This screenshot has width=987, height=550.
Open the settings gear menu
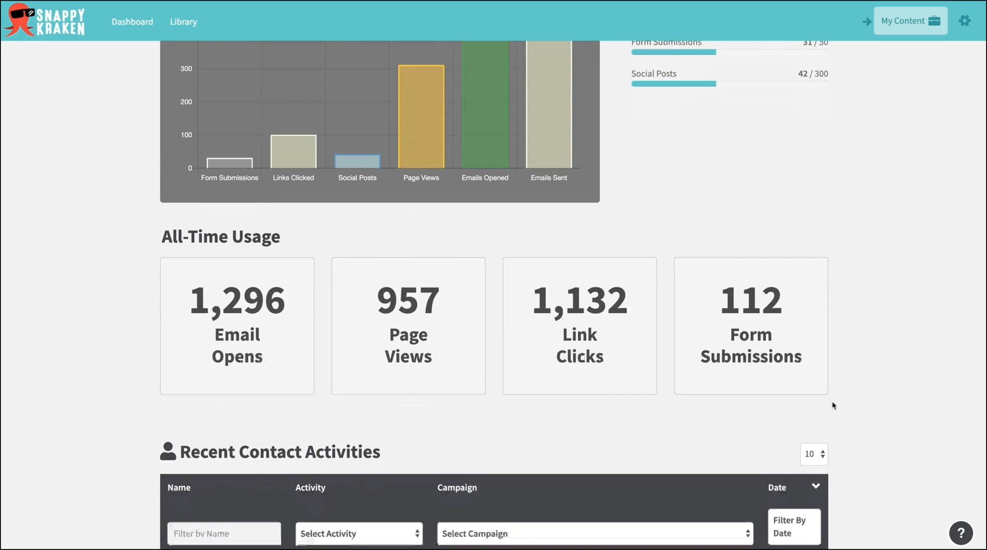tap(965, 21)
